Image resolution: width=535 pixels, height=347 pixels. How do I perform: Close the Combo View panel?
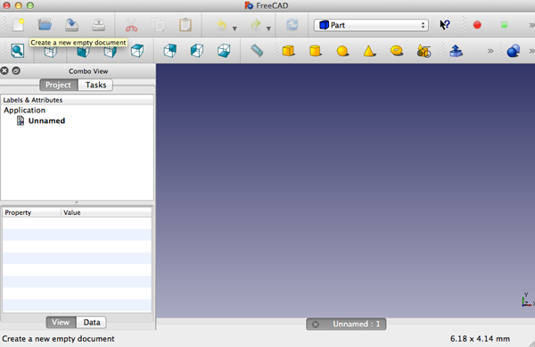click(x=4, y=70)
